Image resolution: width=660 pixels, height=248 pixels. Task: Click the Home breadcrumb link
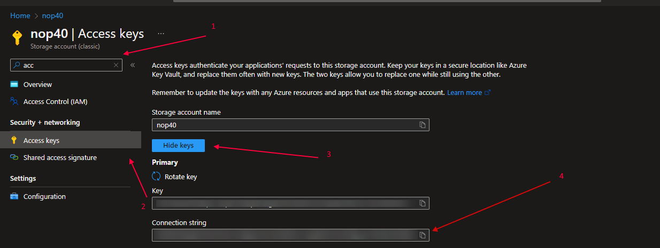pyautogui.click(x=20, y=16)
